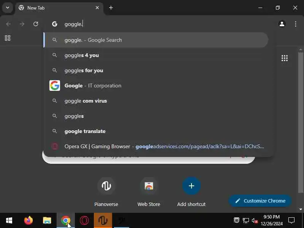Viewport: 304px width, 228px height.
Task: Open the tab search dropdown arrow
Action: 8,8
